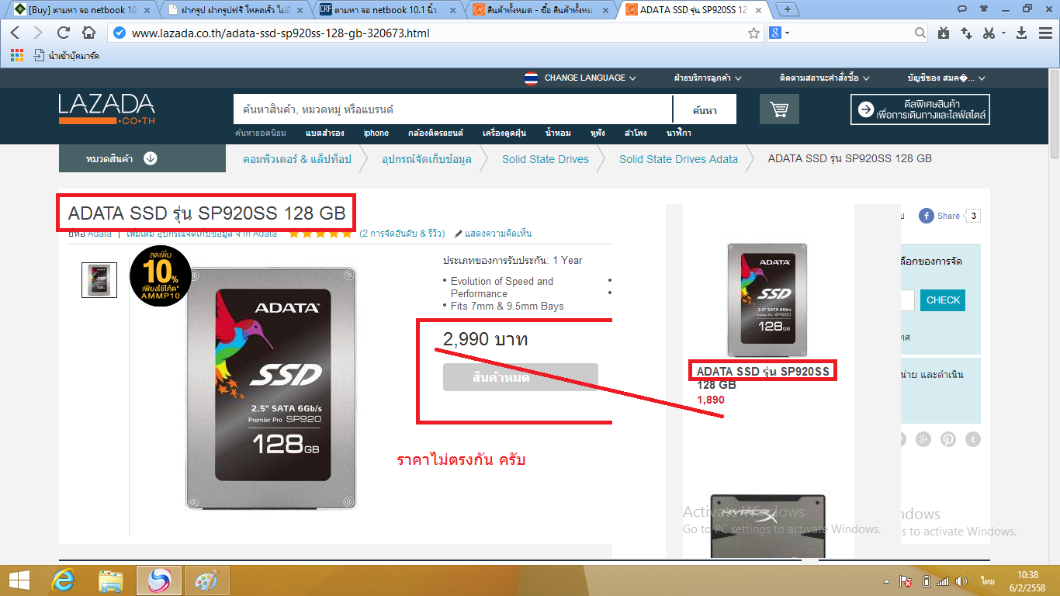The height and width of the screenshot is (596, 1060).
Task: Expand the arrow beside the scissors tool
Action: click(x=1003, y=33)
